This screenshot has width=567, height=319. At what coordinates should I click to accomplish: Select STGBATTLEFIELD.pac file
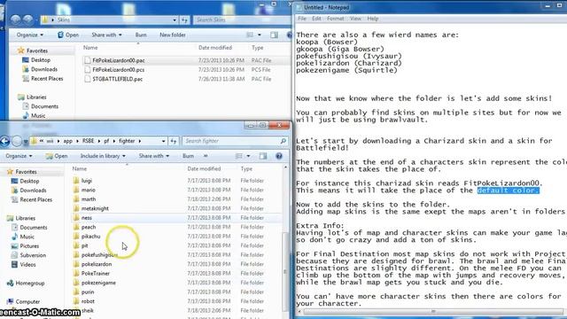click(118, 79)
